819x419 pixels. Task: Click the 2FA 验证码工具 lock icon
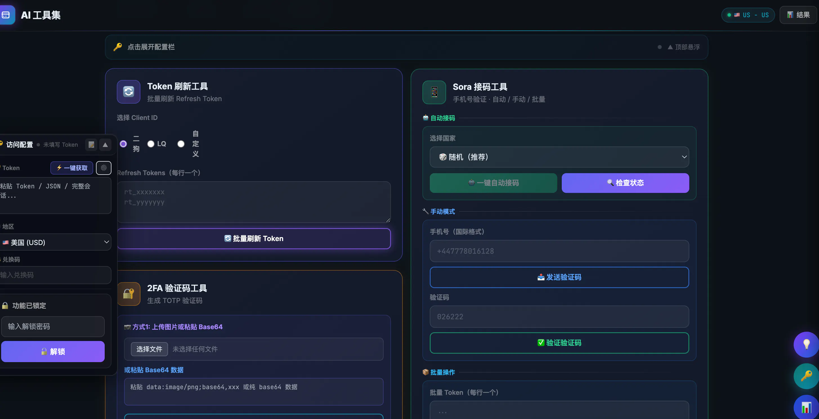pyautogui.click(x=128, y=294)
